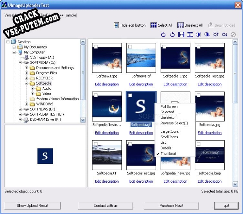Check the Softnews.jpg checkbox
Image resolution: width=243 pixels, height=214 pixels.
tap(96, 47)
